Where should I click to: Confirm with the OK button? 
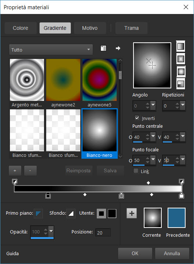tap(135, 253)
